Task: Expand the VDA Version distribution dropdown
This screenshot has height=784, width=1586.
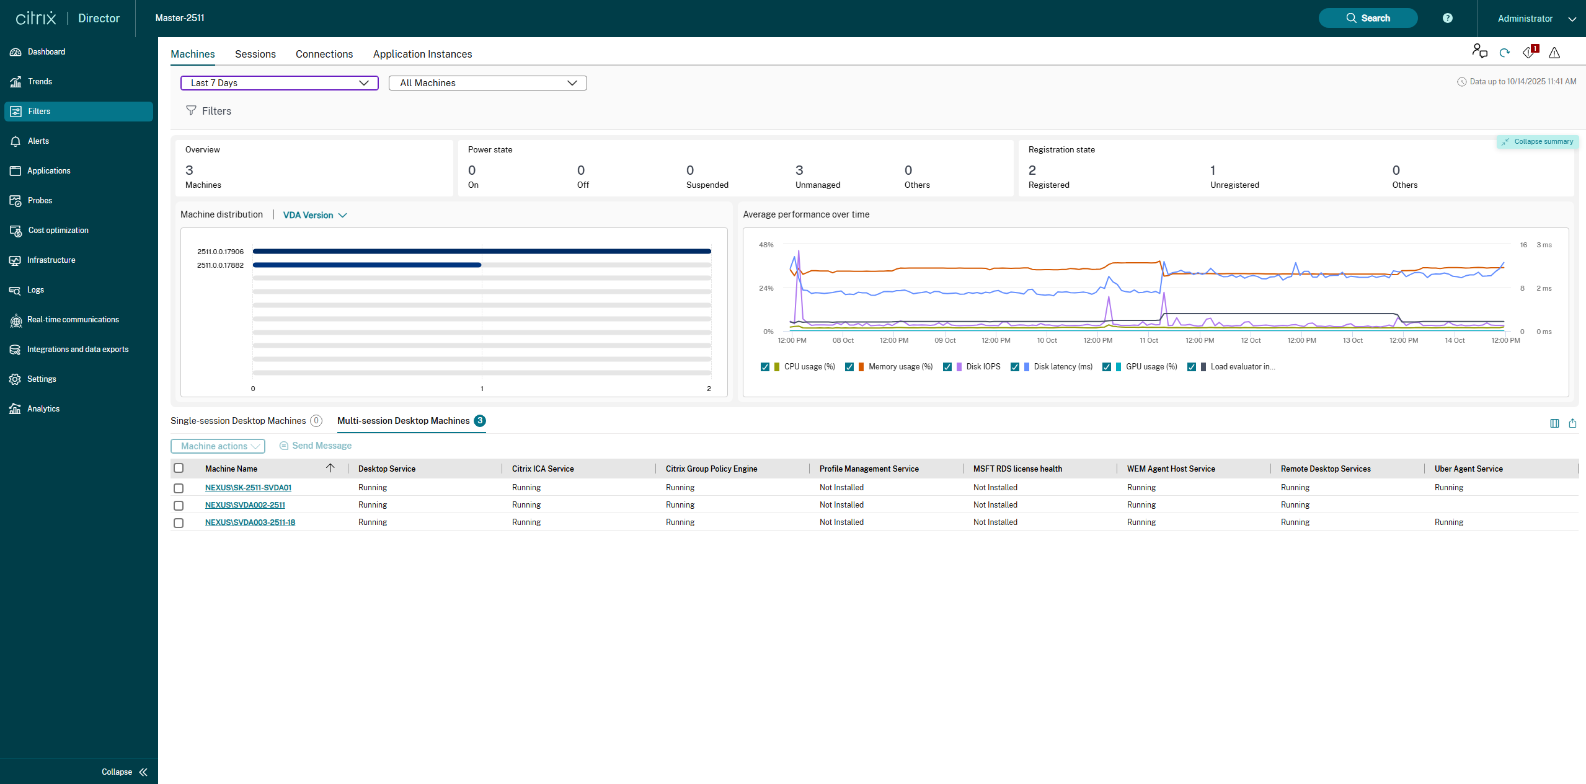Action: 315,215
